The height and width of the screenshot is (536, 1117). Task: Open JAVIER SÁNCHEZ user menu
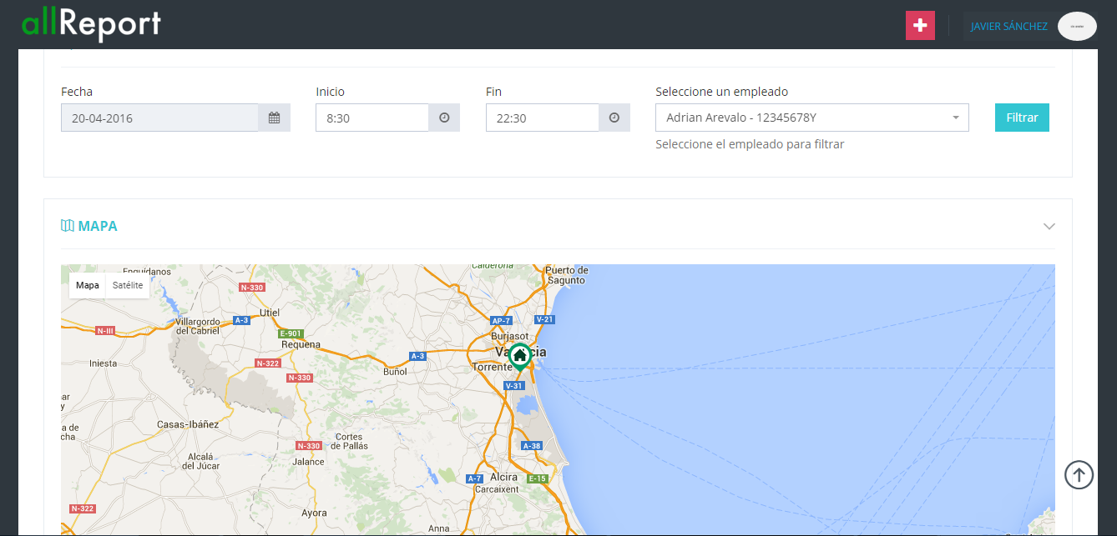coord(1008,26)
